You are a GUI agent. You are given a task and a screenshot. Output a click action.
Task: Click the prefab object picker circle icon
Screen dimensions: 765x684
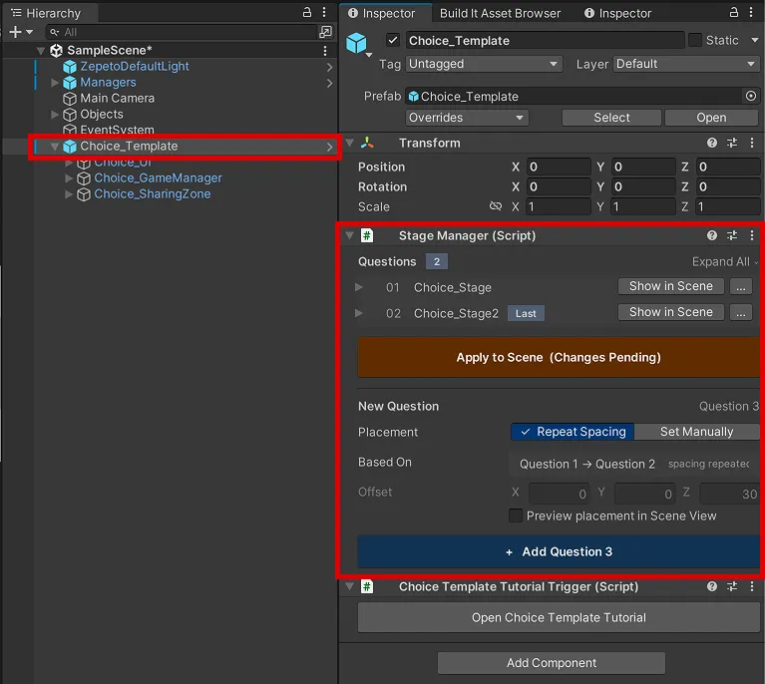pos(751,96)
